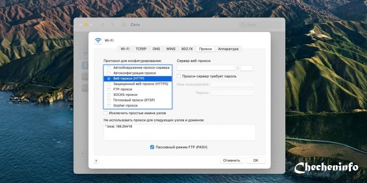Enable Защищенный веб-прокси (HTTPS) checkbox
Screen dimensions: 367x183
109,84
